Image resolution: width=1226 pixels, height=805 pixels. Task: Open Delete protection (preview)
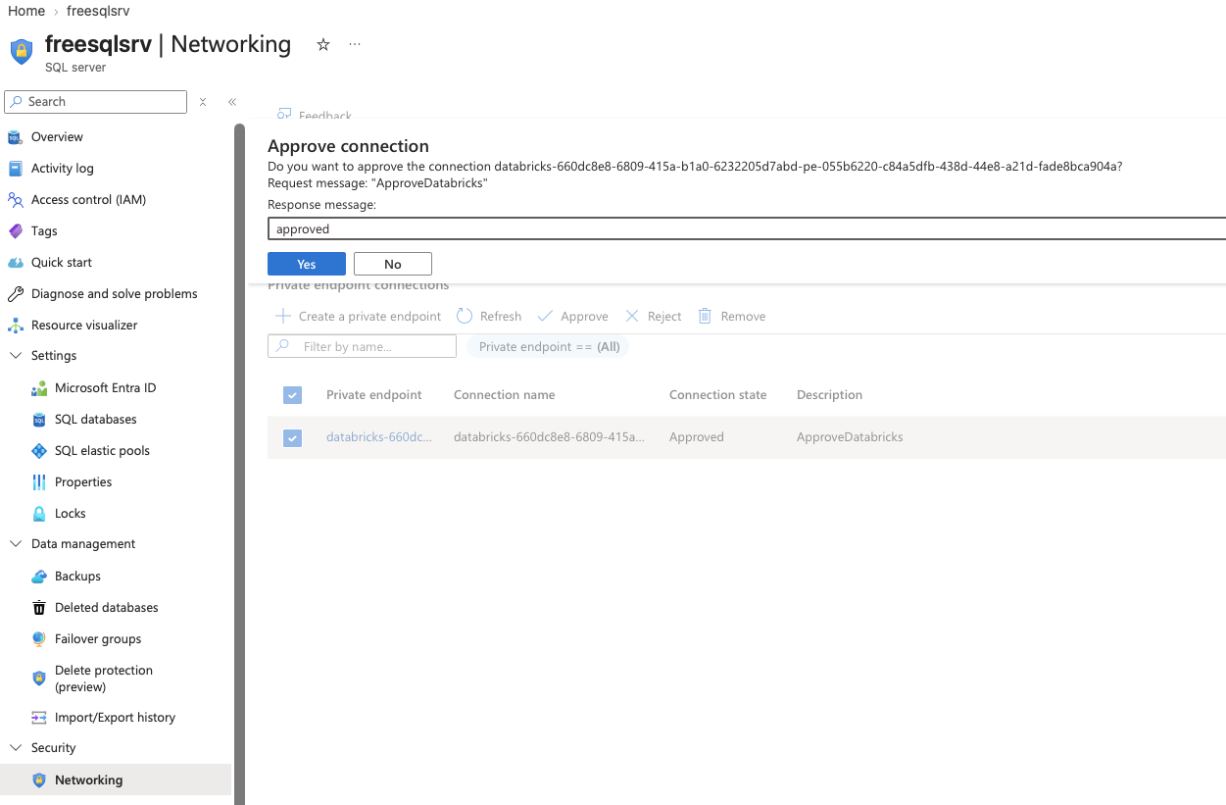pyautogui.click(x=104, y=679)
